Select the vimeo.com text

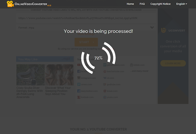[x=86, y=84]
